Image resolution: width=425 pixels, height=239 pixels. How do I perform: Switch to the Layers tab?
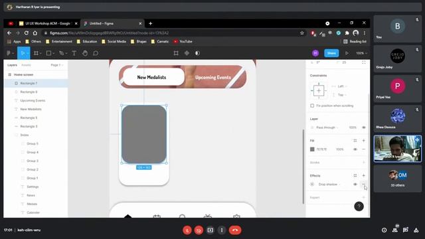pos(12,65)
